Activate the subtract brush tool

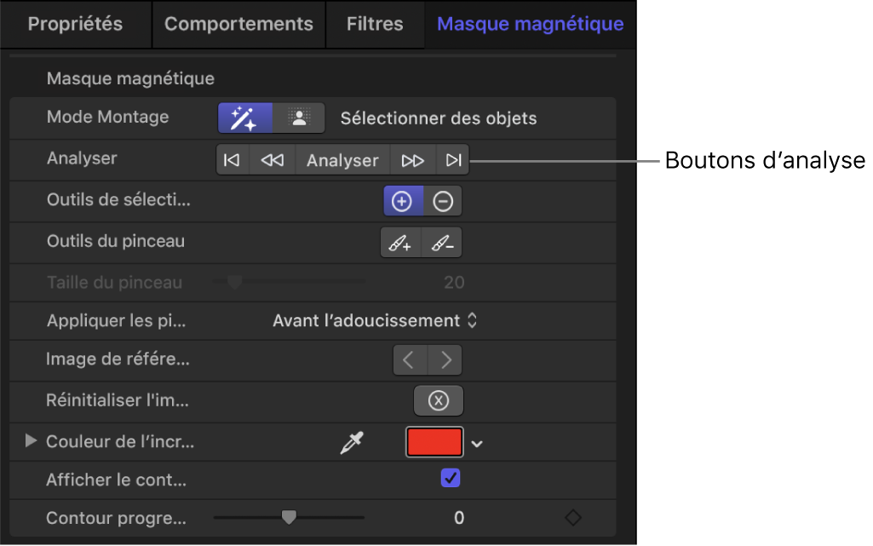click(x=443, y=242)
